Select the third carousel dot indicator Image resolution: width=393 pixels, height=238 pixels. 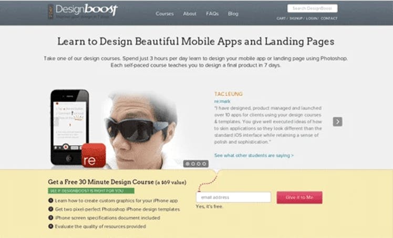199,164
